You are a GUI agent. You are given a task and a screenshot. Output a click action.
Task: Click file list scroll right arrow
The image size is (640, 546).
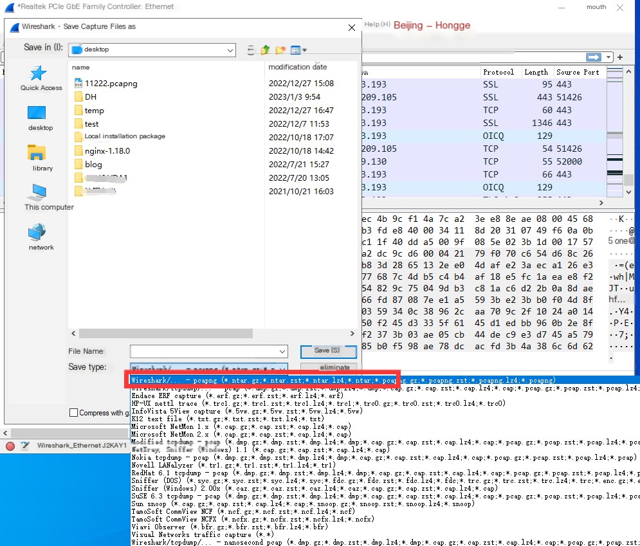352,333
